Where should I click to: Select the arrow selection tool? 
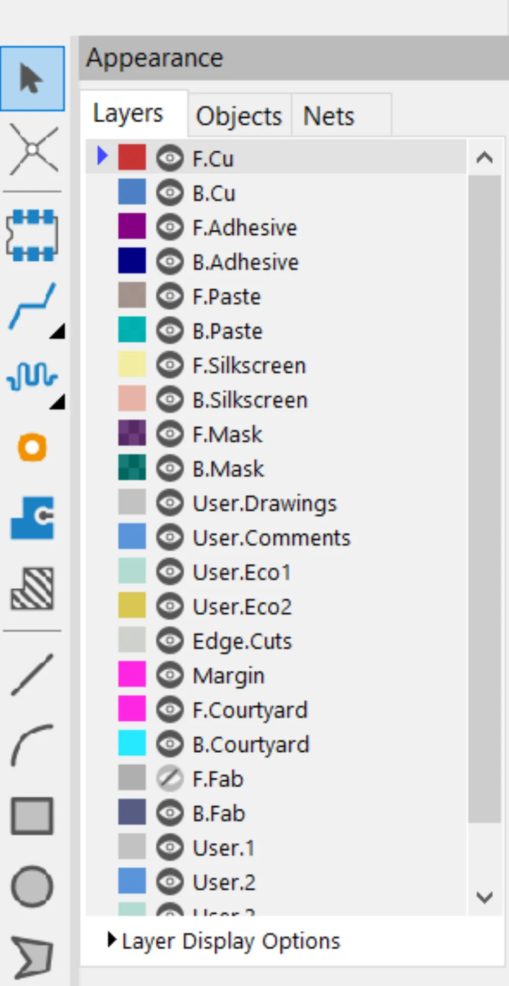click(32, 78)
